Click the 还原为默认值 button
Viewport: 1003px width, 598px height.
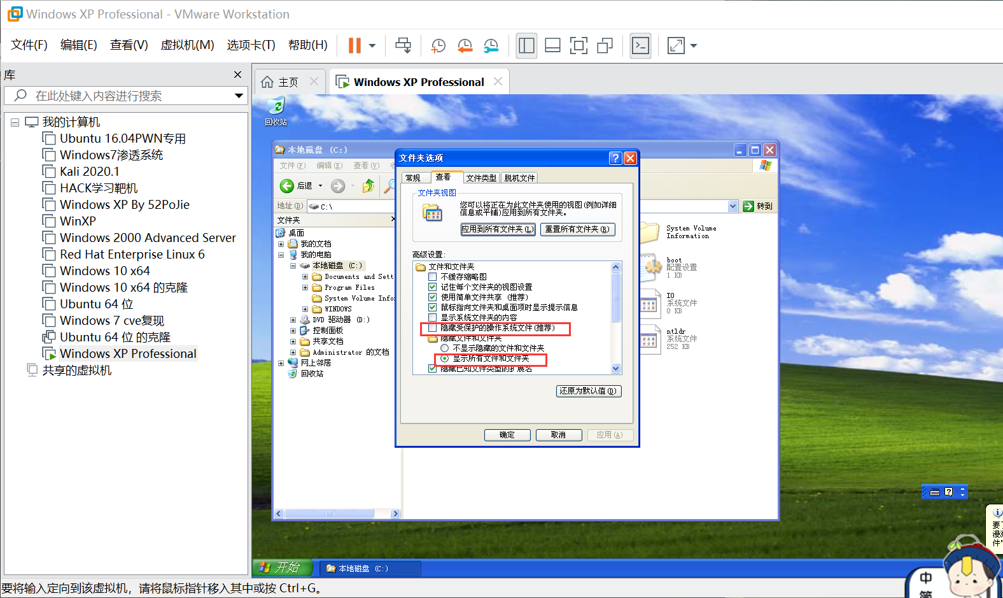(x=588, y=391)
